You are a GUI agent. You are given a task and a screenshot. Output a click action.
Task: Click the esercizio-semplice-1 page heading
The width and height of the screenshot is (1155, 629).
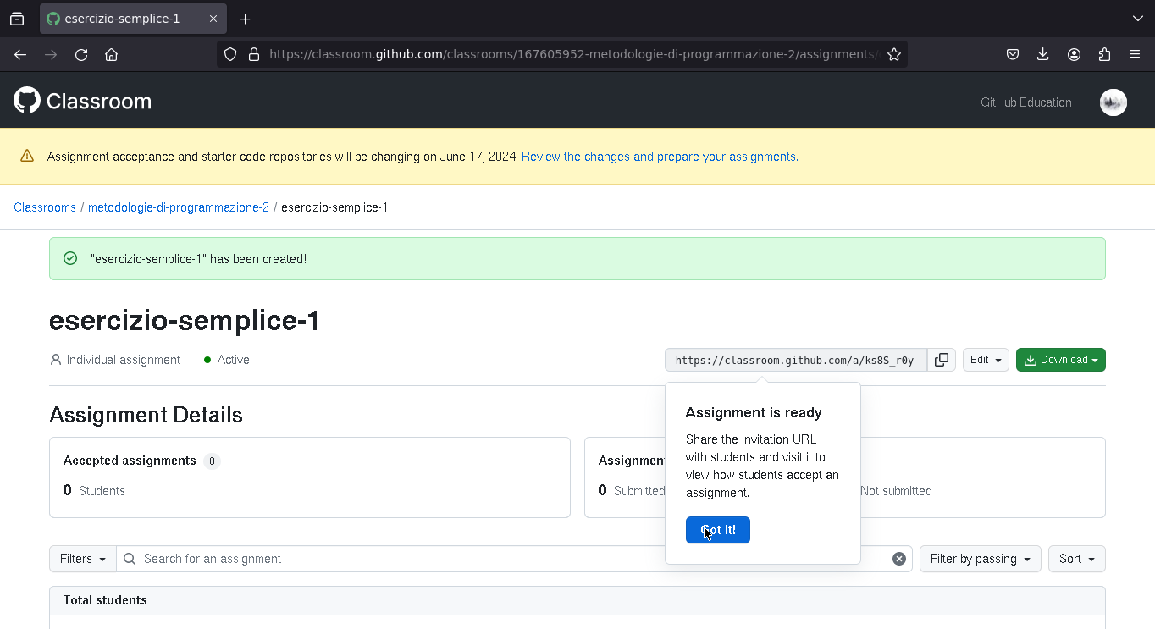(x=185, y=321)
